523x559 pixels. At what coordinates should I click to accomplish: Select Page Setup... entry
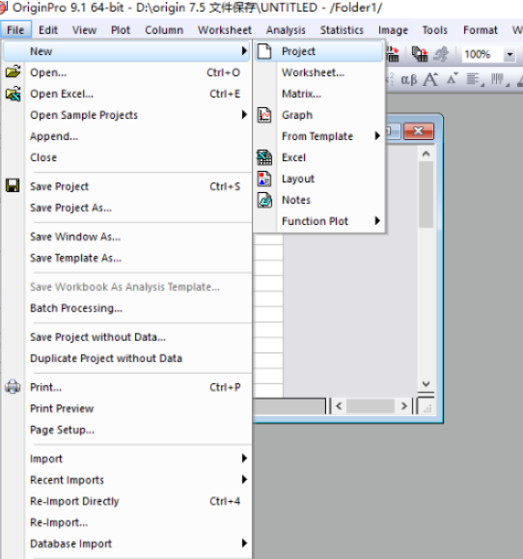point(127,430)
